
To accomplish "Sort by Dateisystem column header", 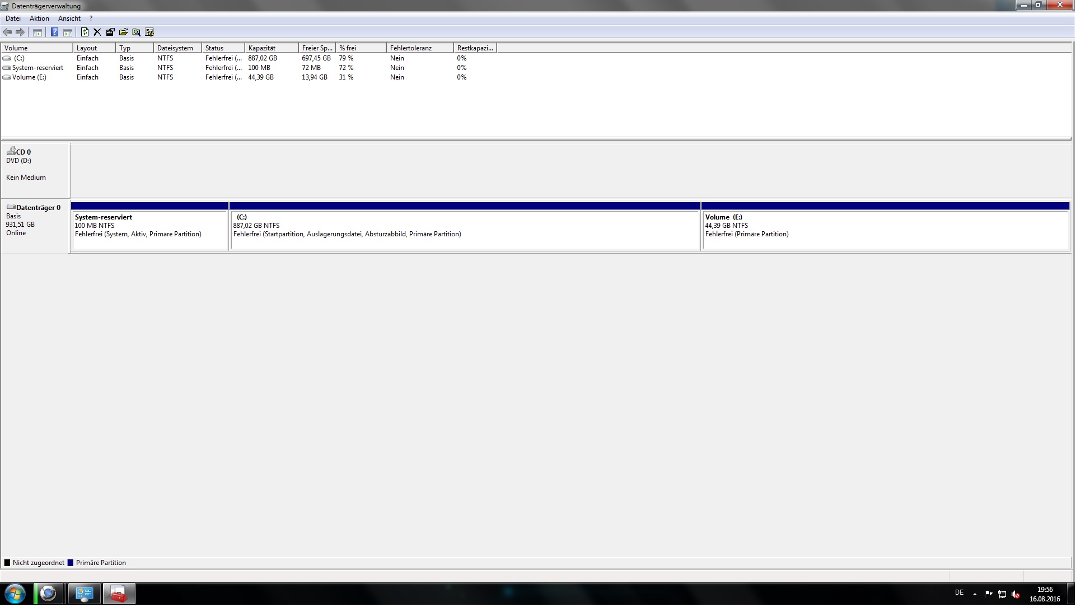I will 176,48.
